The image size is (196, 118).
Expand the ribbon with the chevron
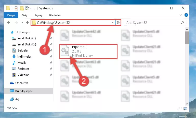coord(180,15)
